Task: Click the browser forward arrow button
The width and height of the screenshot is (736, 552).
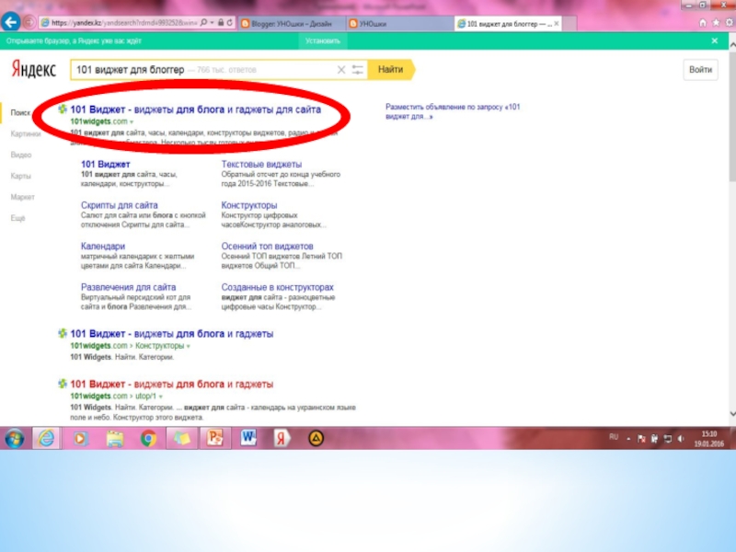Action: click(x=29, y=22)
